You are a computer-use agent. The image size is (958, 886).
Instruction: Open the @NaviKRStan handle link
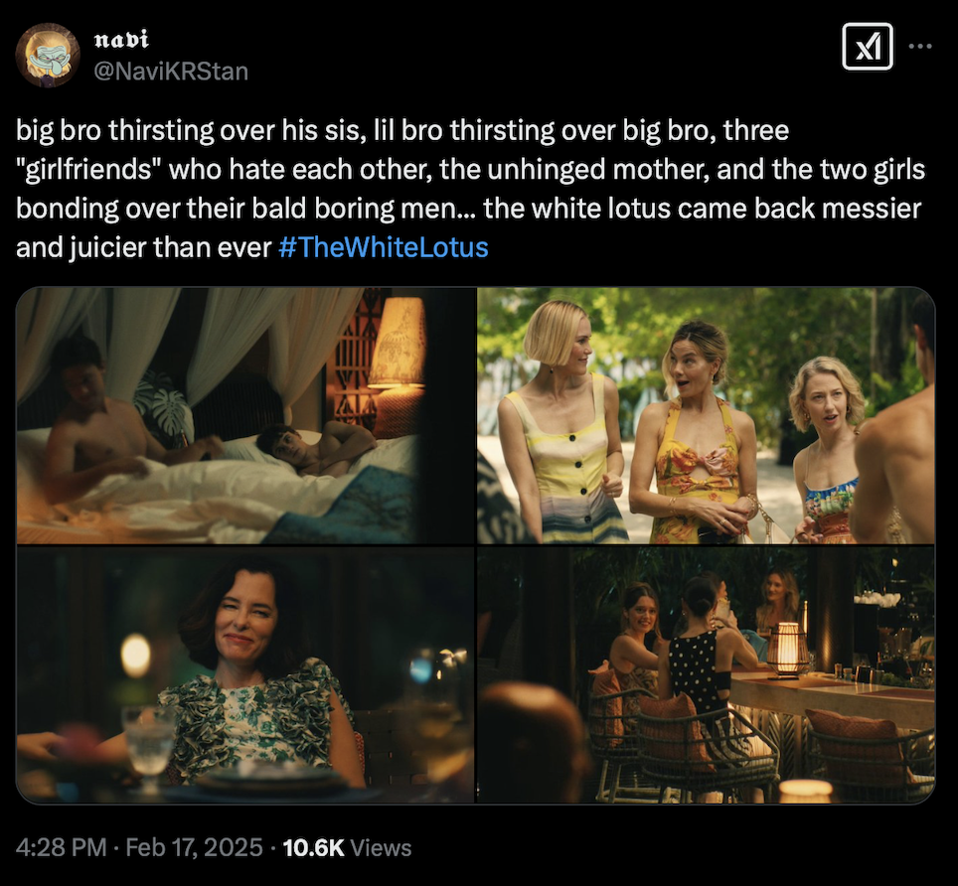171,72
